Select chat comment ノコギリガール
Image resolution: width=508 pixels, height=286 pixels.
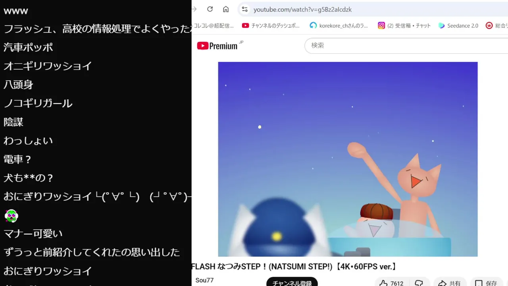pyautogui.click(x=38, y=103)
